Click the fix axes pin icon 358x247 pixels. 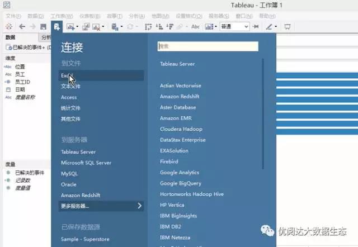256,27
